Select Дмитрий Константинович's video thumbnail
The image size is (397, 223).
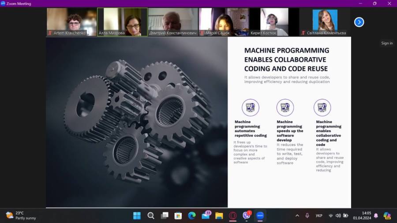coord(173,22)
